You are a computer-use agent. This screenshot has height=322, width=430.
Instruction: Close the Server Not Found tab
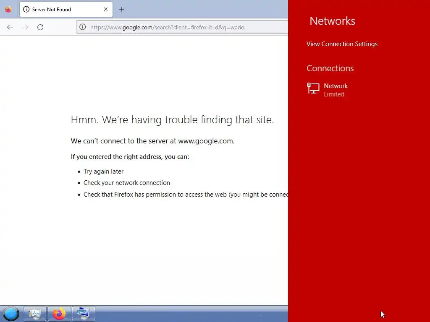tap(105, 9)
